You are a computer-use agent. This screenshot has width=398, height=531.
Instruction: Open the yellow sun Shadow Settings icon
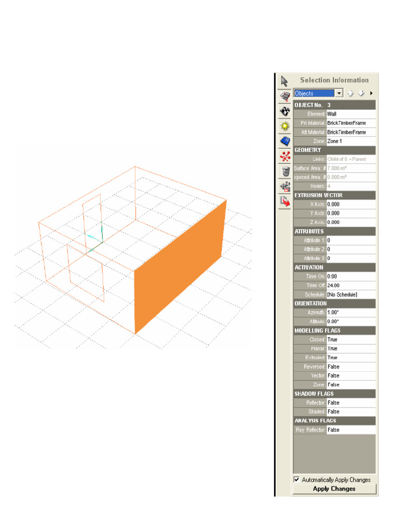coord(285,127)
